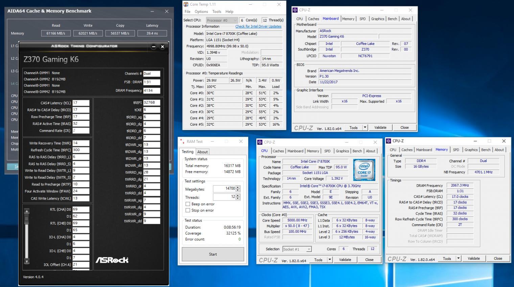Open Bench tab in CPU-Z Memory window
Image resolution: width=514 pixels, height=287 pixels.
tap(486, 150)
